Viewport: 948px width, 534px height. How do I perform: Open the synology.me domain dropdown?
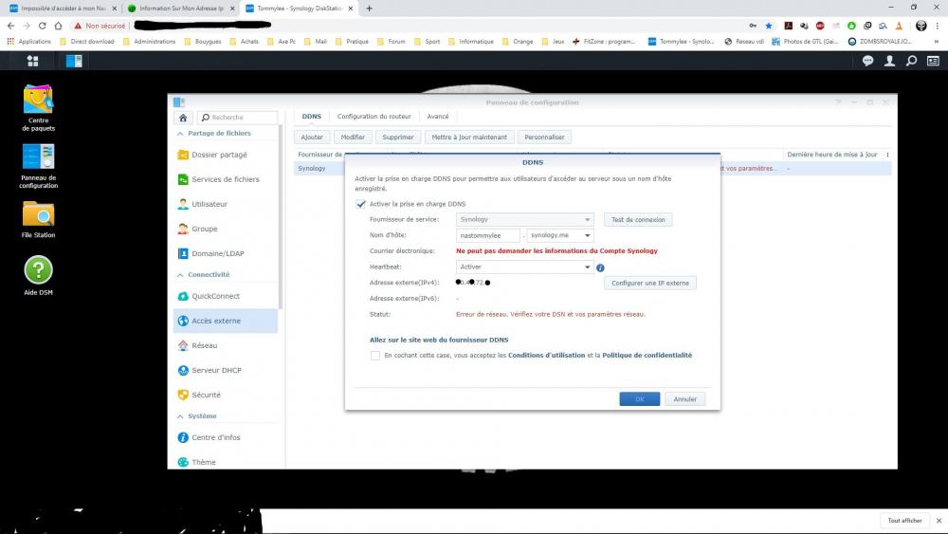(x=560, y=235)
